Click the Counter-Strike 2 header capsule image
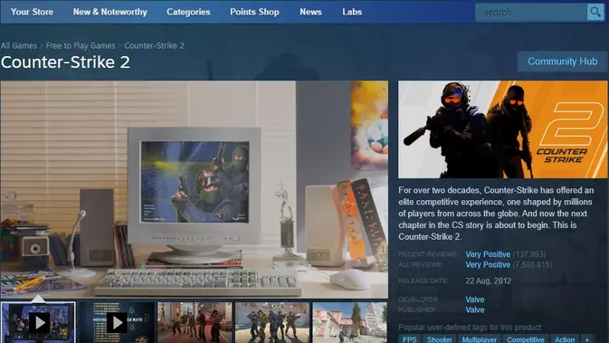Viewport: 609px width, 343px height. (x=502, y=129)
